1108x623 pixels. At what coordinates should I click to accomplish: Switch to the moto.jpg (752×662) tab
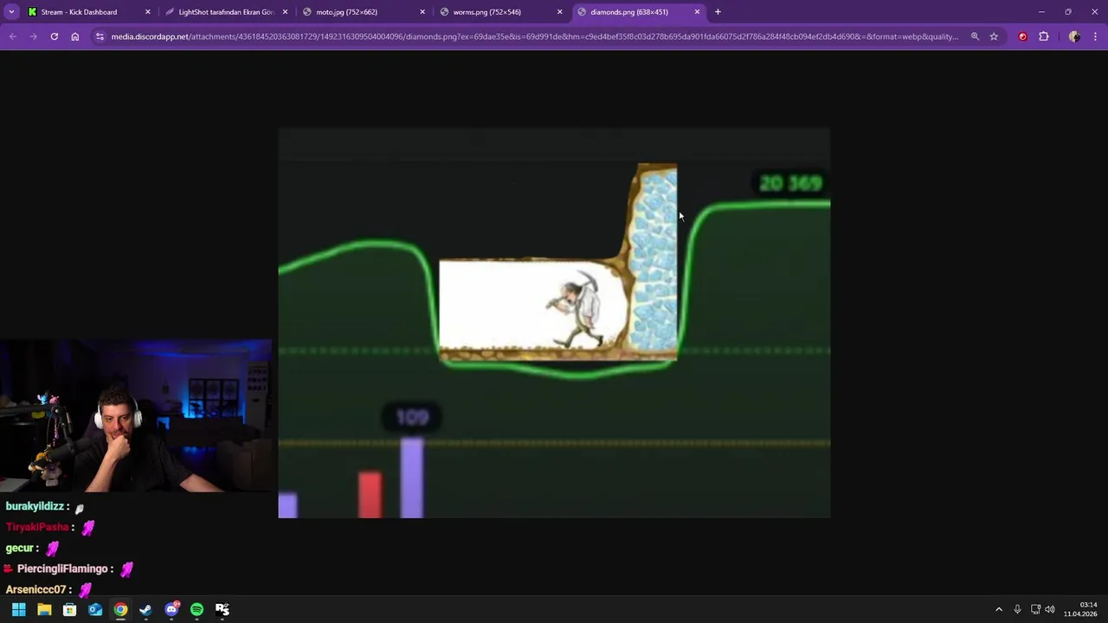coord(364,12)
